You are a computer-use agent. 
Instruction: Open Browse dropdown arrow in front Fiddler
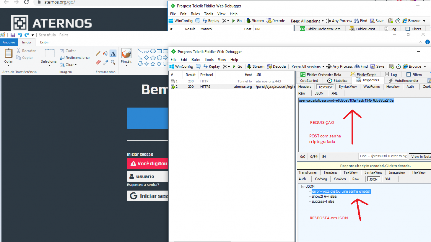(x=425, y=66)
